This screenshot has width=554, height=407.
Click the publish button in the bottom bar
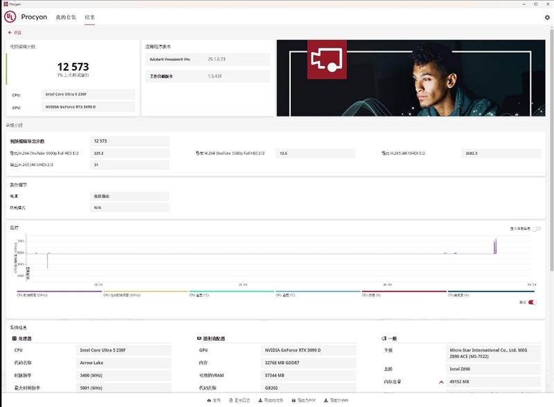pos(214,400)
